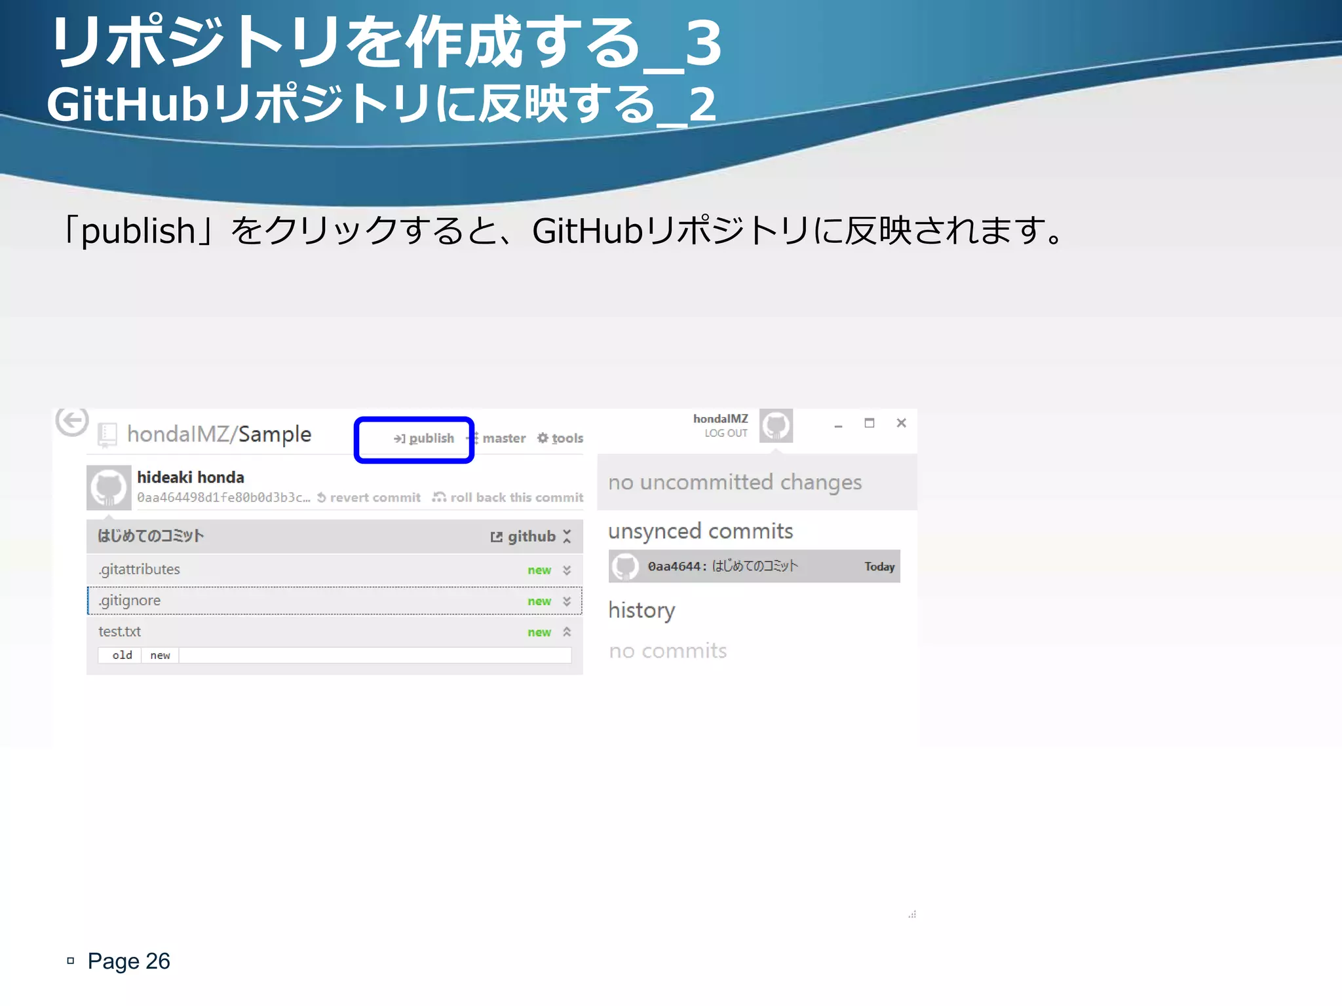This screenshot has width=1342, height=1006.
Task: Open the tools gear menu
Action: [x=560, y=438]
